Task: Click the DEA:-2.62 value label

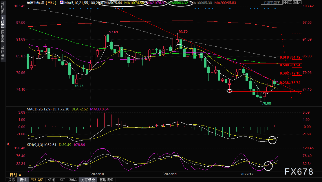Action: pyautogui.click(x=80, y=109)
